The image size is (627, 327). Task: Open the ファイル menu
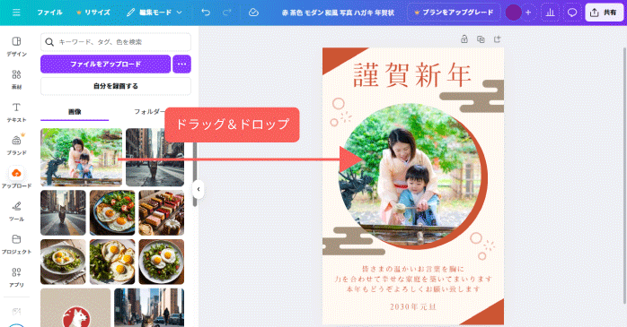[49, 13]
